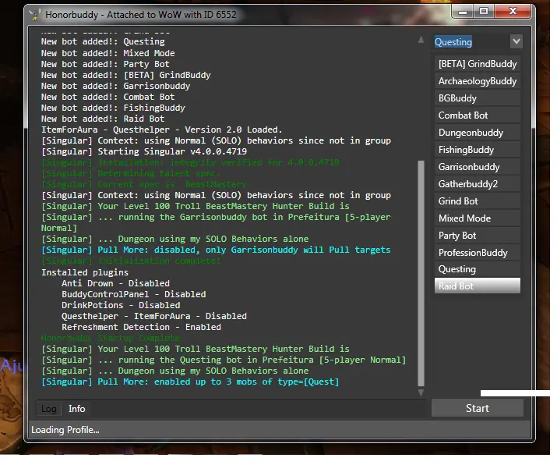Click the 'Loading Profile...' status bar text
This screenshot has width=557, height=465.
pyautogui.click(x=65, y=430)
